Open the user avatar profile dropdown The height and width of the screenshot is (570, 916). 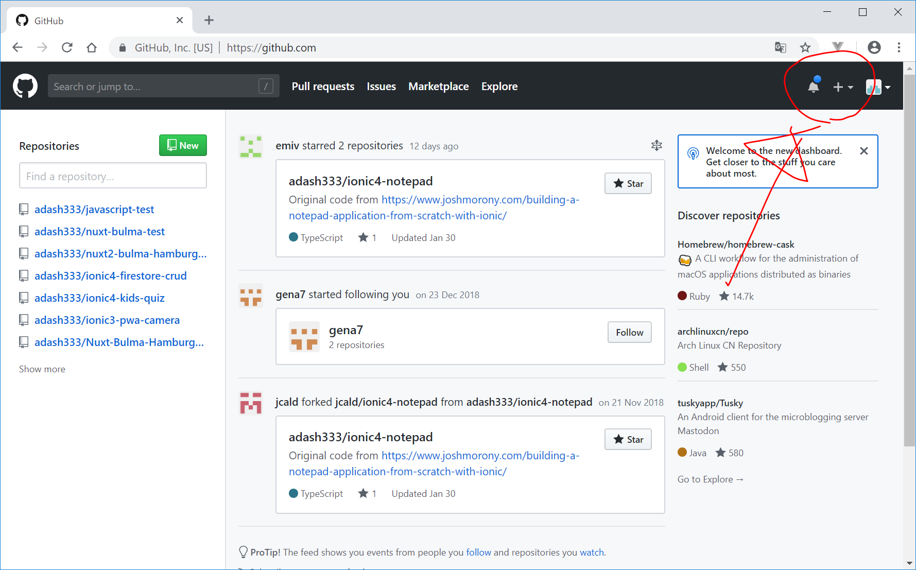click(x=878, y=87)
